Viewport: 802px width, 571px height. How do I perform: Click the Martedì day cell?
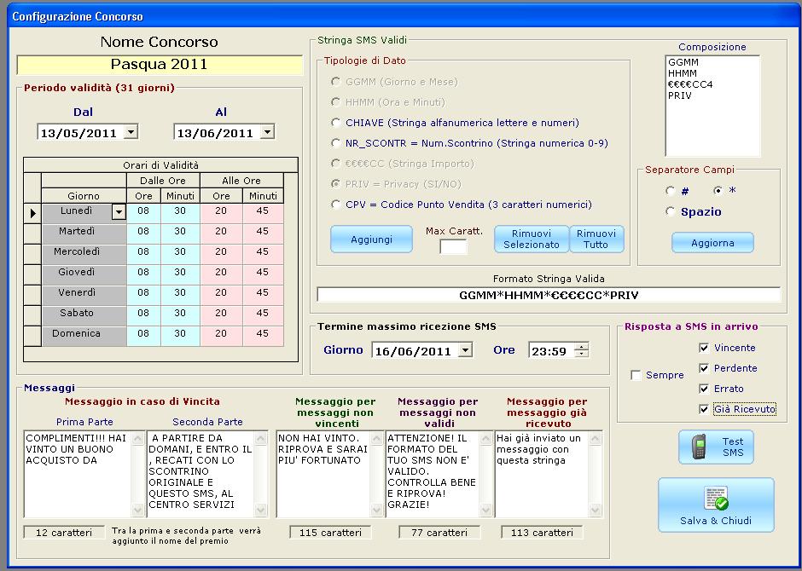tap(84, 232)
